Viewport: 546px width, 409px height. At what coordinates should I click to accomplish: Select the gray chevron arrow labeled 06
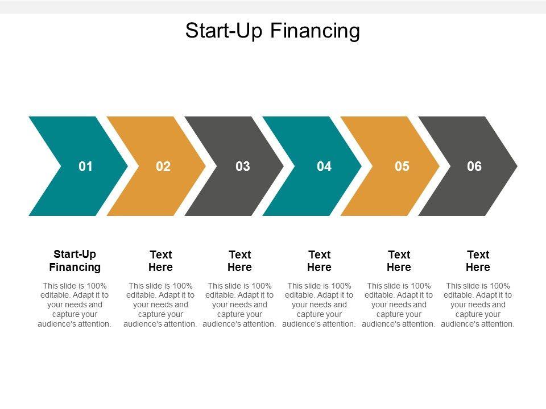(x=474, y=166)
